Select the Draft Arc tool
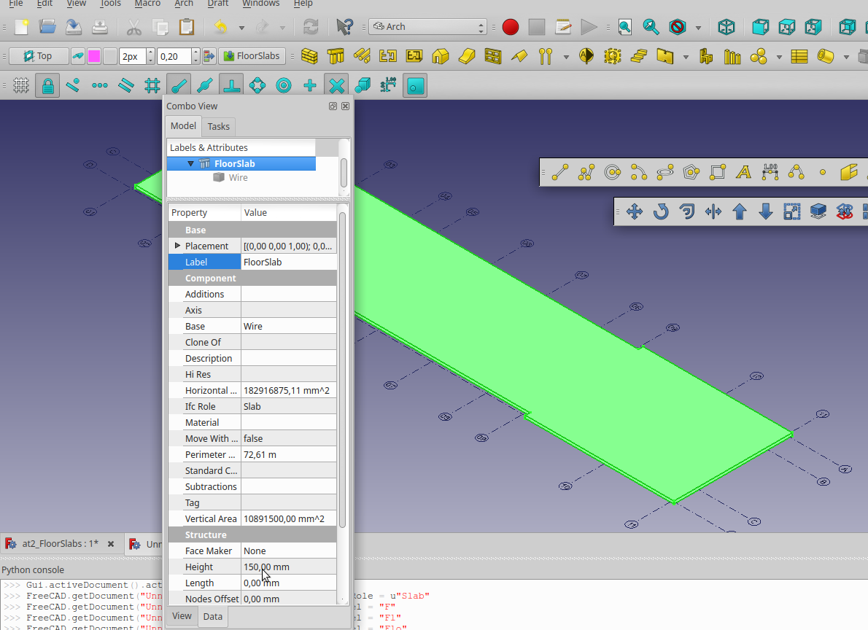Viewport: 868px width, 630px height. coord(639,172)
